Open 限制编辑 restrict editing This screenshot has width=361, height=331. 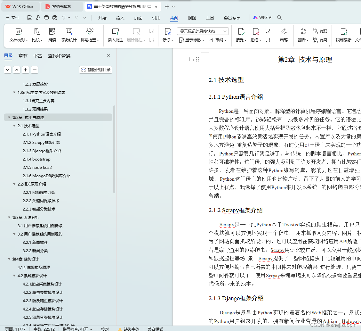click(343, 35)
